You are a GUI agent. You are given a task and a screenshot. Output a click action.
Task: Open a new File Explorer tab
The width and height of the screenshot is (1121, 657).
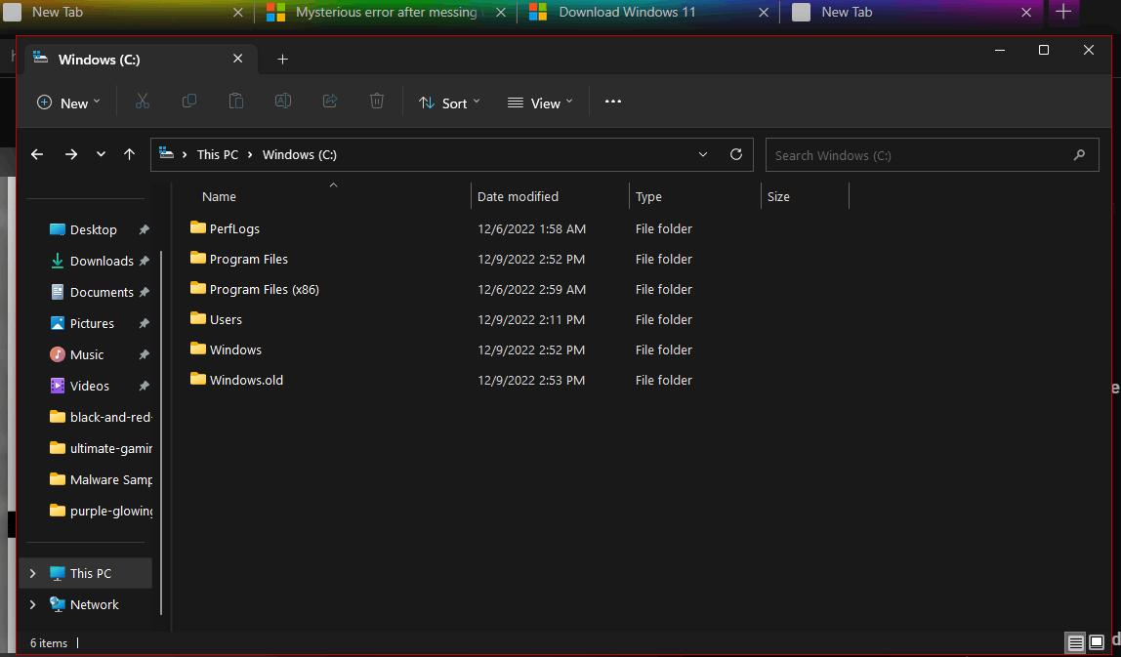[x=282, y=60]
